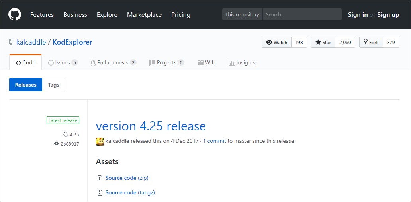411x202 pixels.
Task: Click the commit icon beside 0b88917
Action: (x=57, y=144)
